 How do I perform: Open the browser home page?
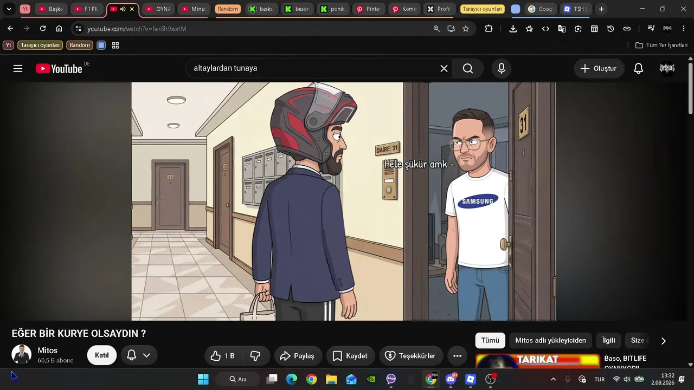(59, 29)
